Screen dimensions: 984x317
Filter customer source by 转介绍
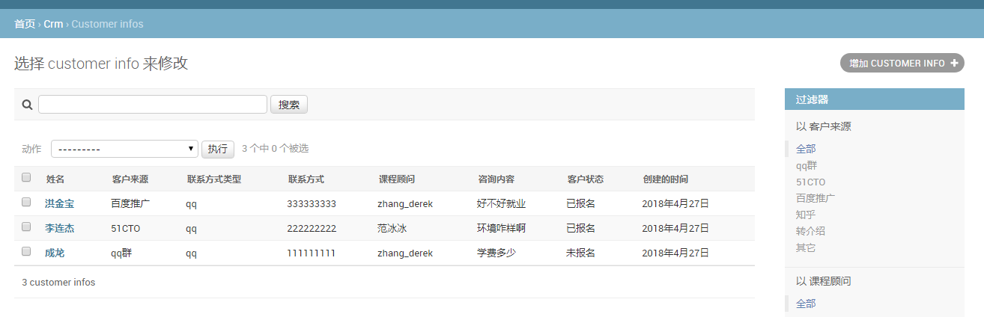(x=810, y=231)
